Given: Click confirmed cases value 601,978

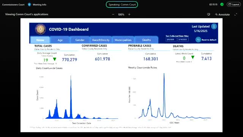Looking at the screenshot, I should click(x=103, y=59).
